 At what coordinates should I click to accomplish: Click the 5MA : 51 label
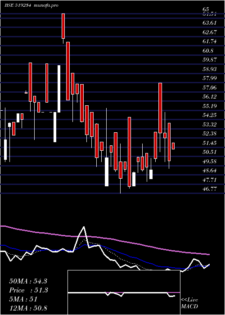point(23,299)
